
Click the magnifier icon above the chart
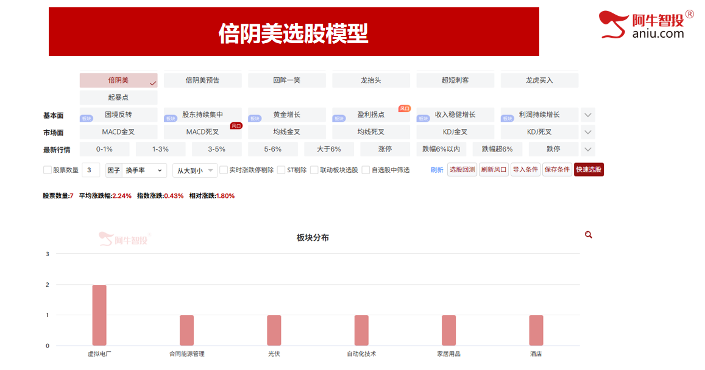pyautogui.click(x=588, y=235)
